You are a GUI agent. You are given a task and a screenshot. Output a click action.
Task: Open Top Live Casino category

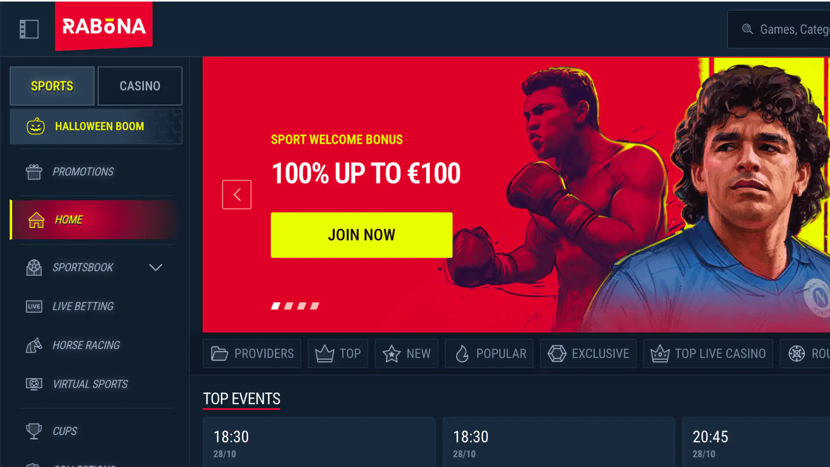[708, 354]
